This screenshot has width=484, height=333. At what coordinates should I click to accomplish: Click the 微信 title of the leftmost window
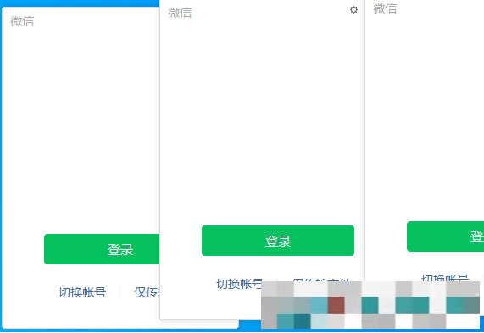point(22,21)
